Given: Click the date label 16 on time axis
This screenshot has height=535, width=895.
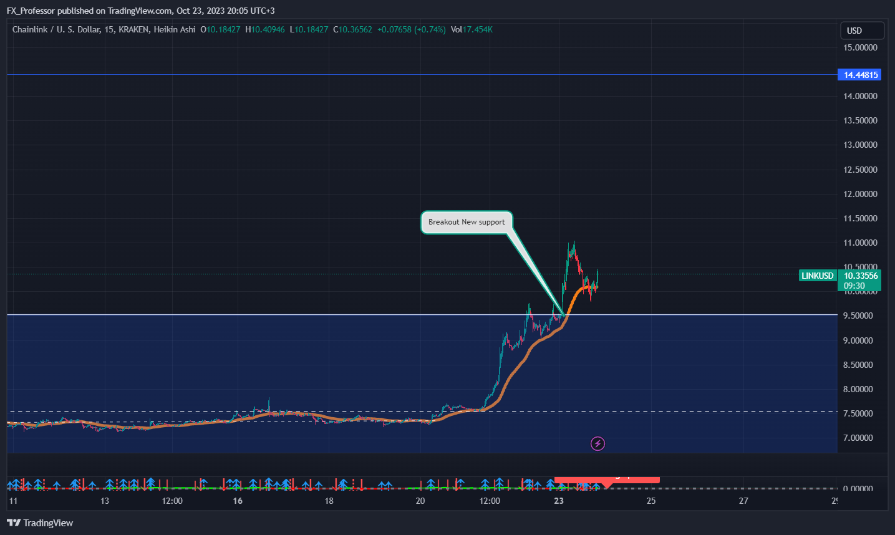Looking at the screenshot, I should [x=238, y=501].
